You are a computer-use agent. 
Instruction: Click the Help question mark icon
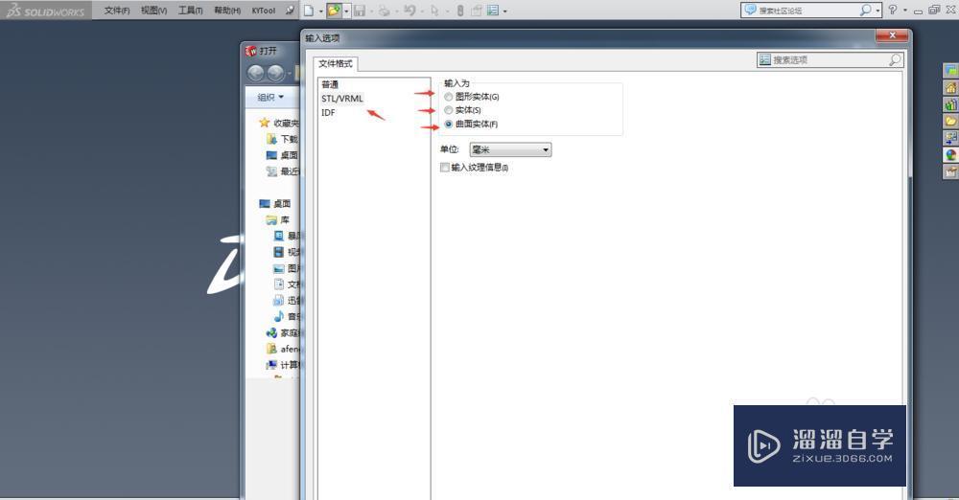(893, 10)
